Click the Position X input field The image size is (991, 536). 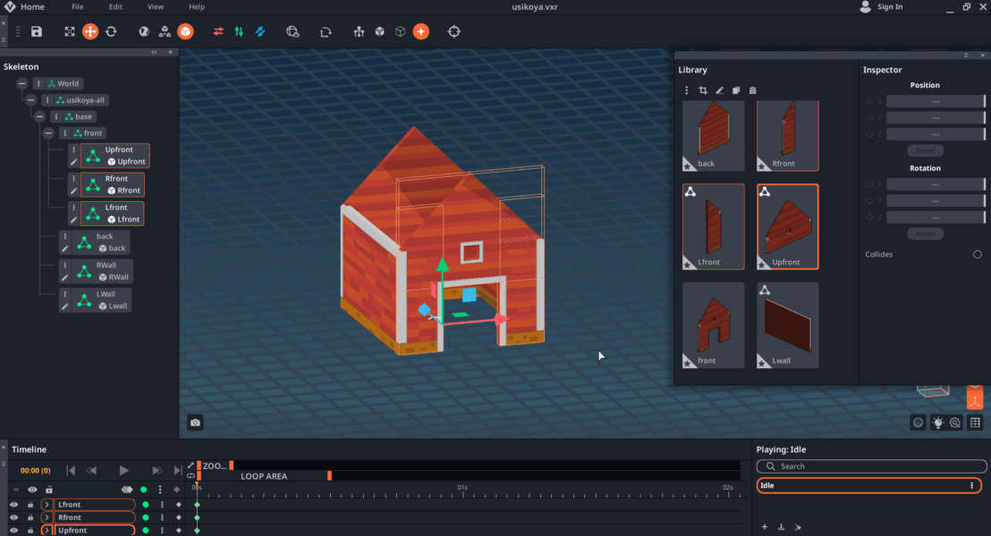[936, 101]
